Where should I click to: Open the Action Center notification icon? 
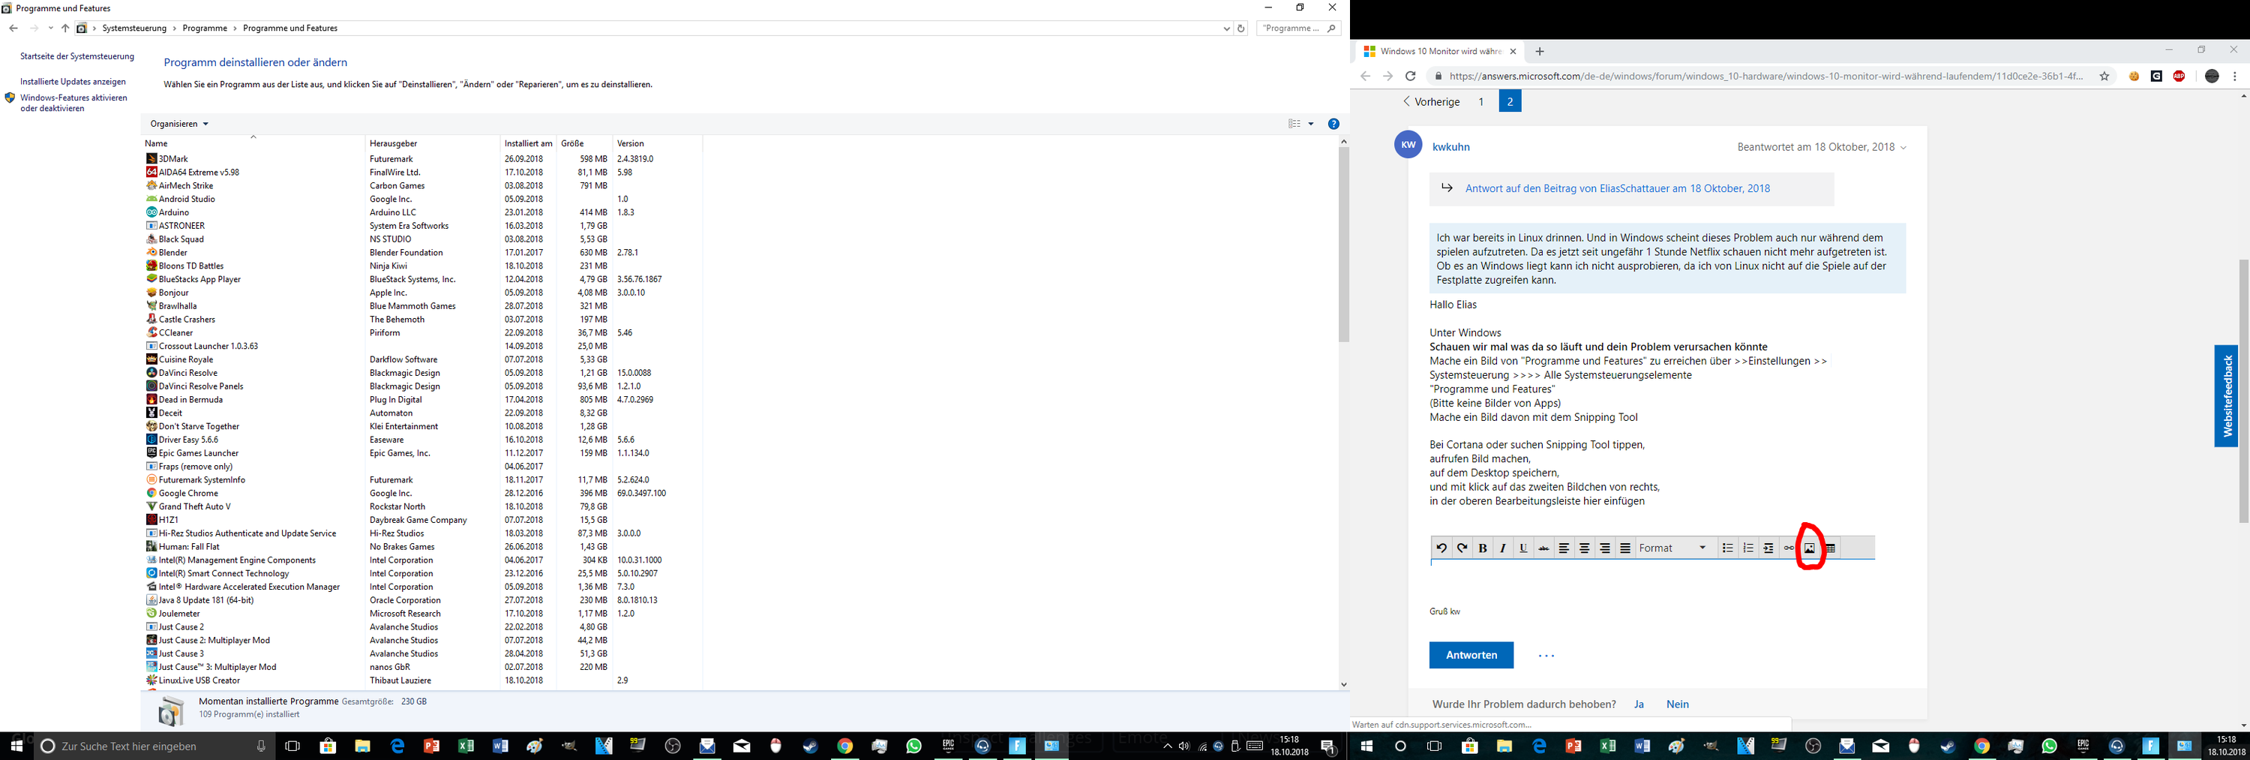click(x=1327, y=746)
